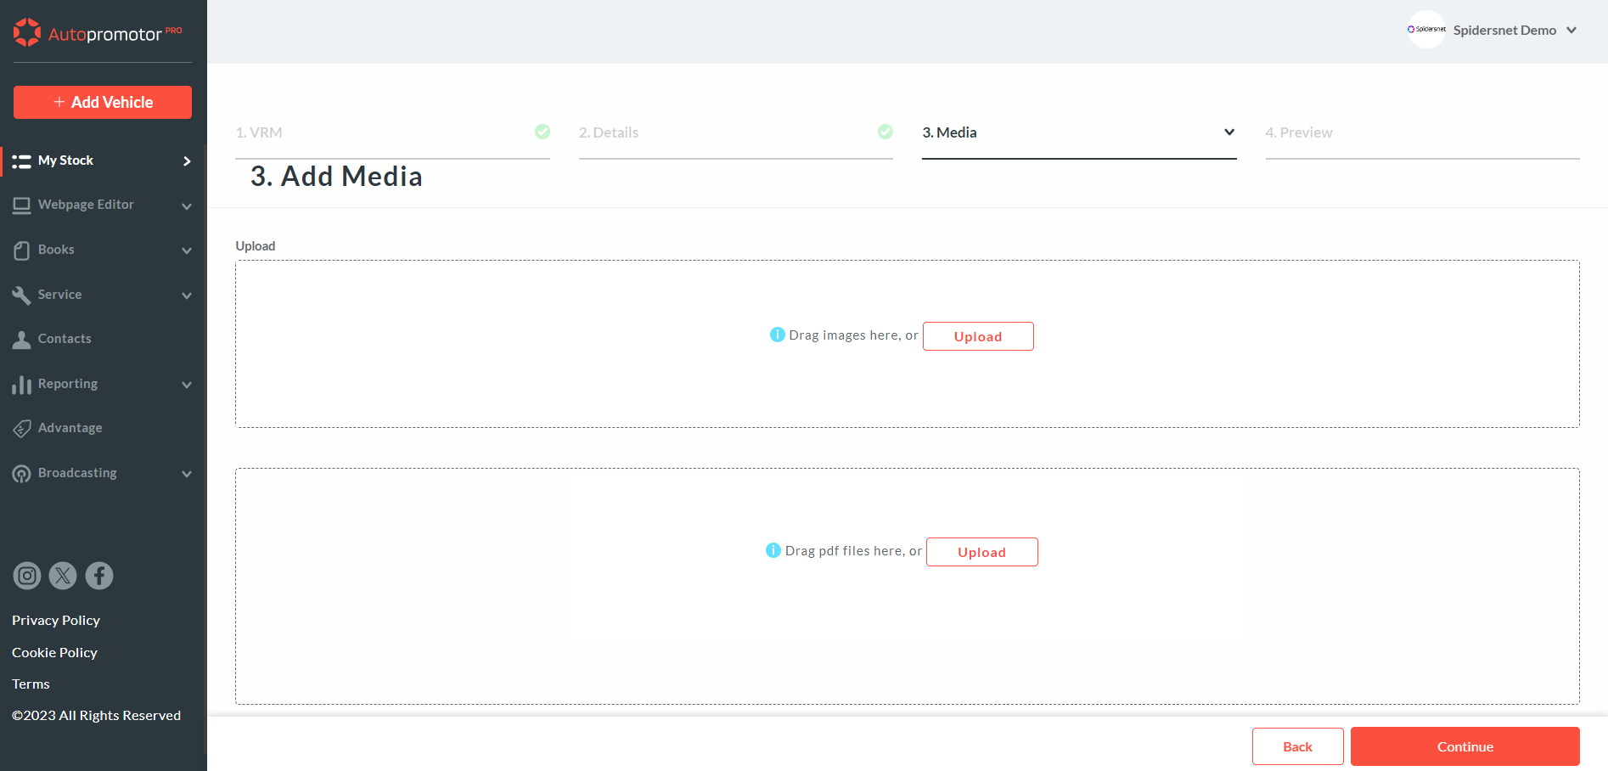This screenshot has width=1608, height=771.
Task: Open the Facebook social icon
Action: click(99, 576)
